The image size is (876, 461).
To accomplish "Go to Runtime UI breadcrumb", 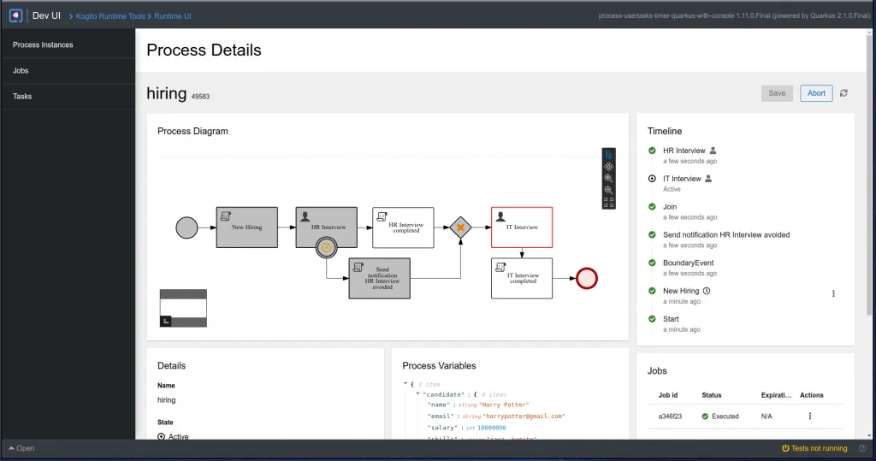I will (x=173, y=16).
